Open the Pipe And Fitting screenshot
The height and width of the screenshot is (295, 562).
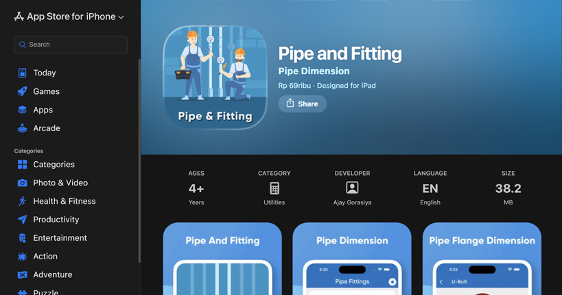pyautogui.click(x=222, y=259)
